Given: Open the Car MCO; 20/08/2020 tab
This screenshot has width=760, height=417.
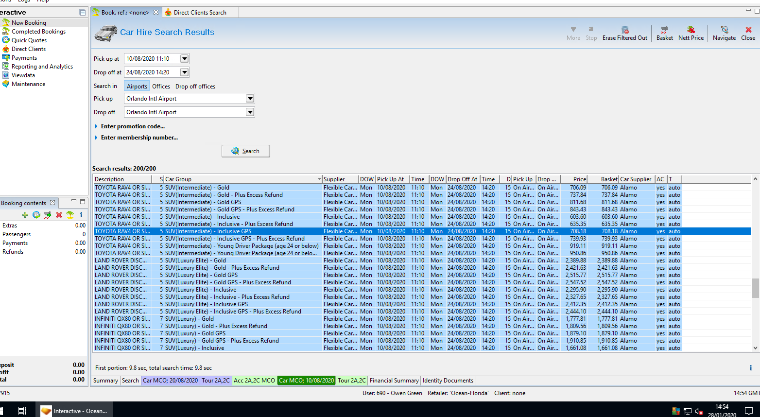Looking at the screenshot, I should point(170,381).
